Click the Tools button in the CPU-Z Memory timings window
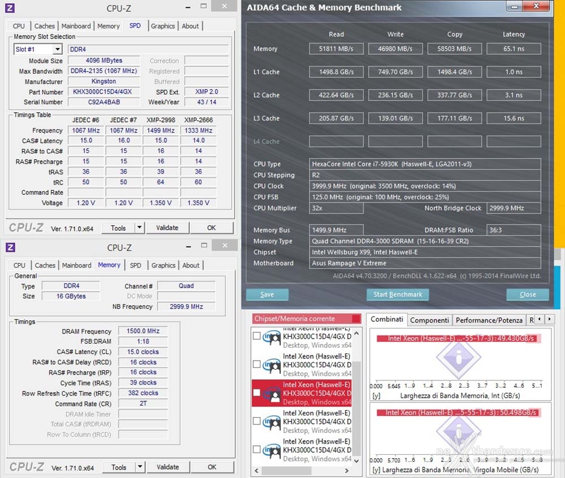Viewport: 565px width, 478px height. tap(119, 467)
